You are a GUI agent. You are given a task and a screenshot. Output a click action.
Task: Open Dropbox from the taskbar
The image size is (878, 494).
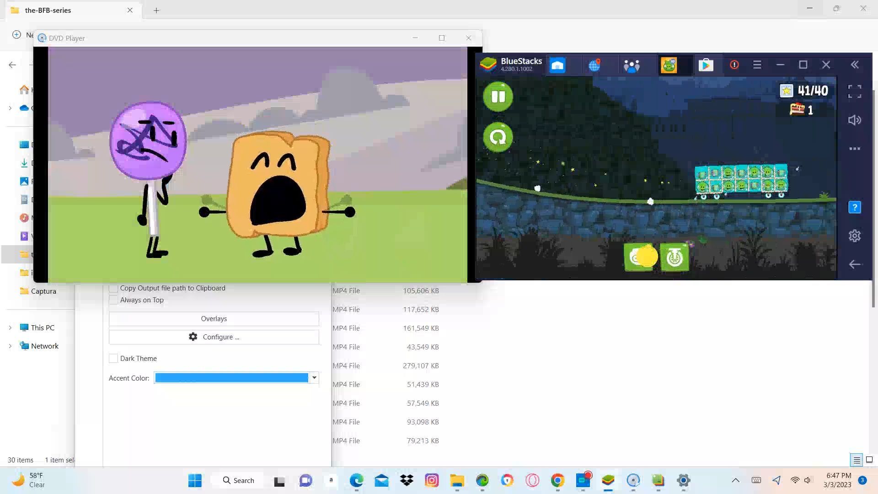[x=407, y=481]
